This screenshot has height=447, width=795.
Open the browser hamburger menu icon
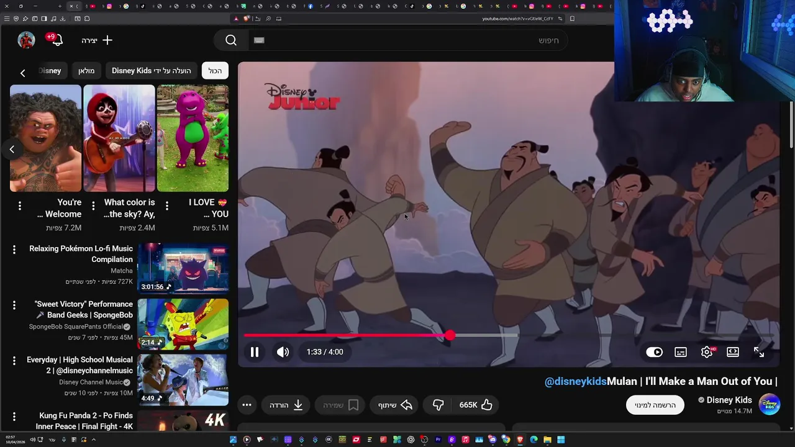7,19
